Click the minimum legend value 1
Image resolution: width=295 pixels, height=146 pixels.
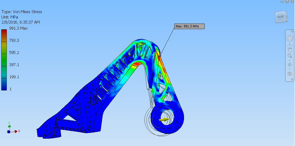pyautogui.click(x=10, y=89)
